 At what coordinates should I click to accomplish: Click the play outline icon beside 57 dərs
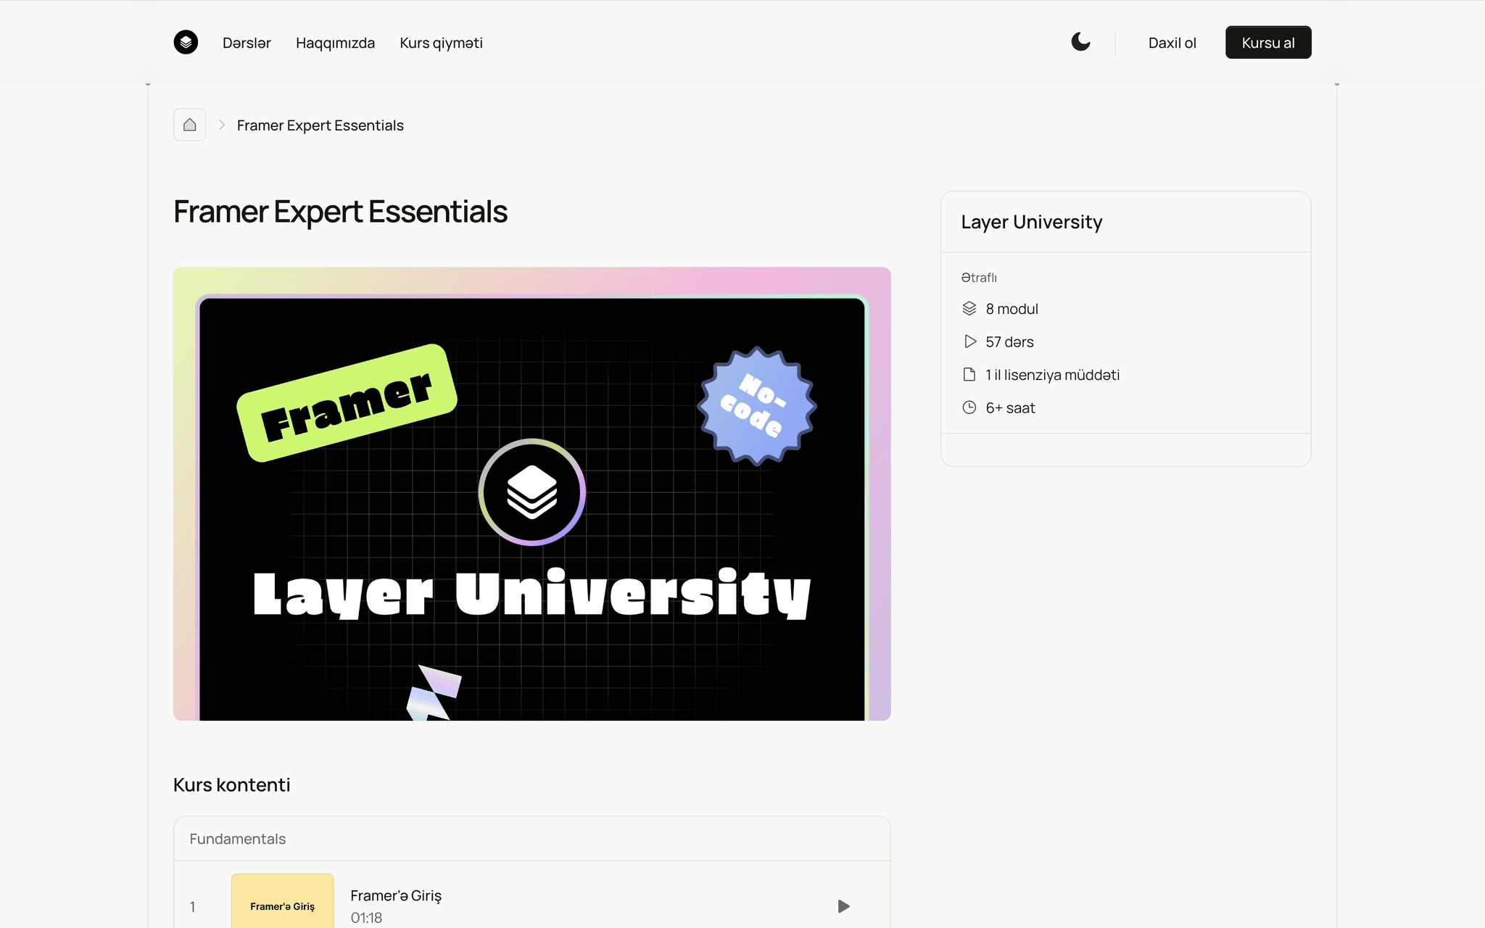(x=969, y=341)
